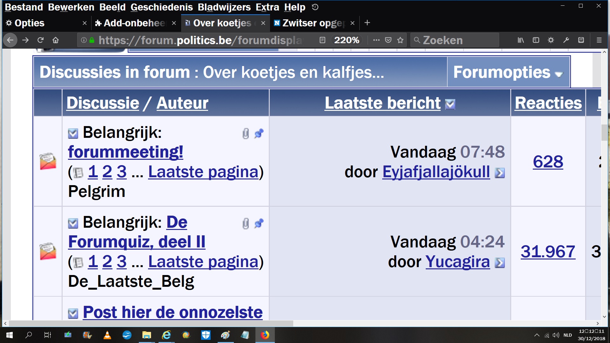This screenshot has height=343, width=610.
Task: Save page to Pocket icon
Action: [x=388, y=40]
